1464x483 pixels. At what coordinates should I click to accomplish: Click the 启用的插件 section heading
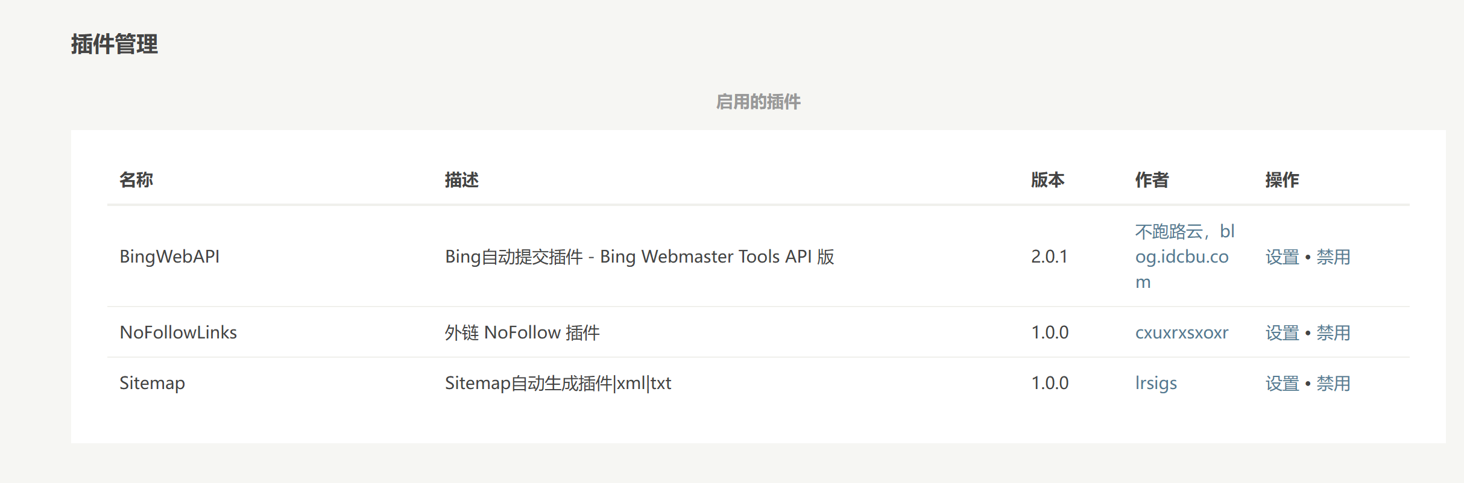point(758,102)
